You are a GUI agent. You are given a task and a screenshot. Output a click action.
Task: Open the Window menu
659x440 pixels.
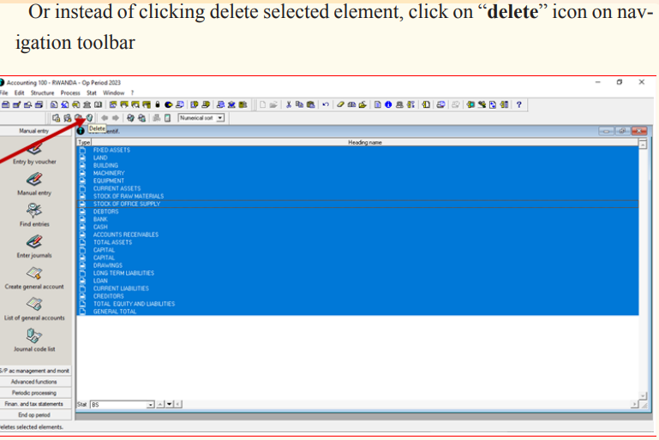[x=113, y=92]
